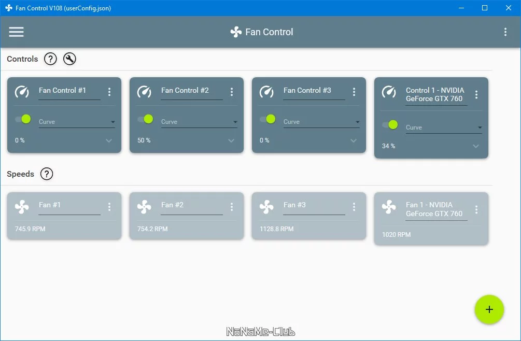Click the Speeds section heading

click(20, 174)
